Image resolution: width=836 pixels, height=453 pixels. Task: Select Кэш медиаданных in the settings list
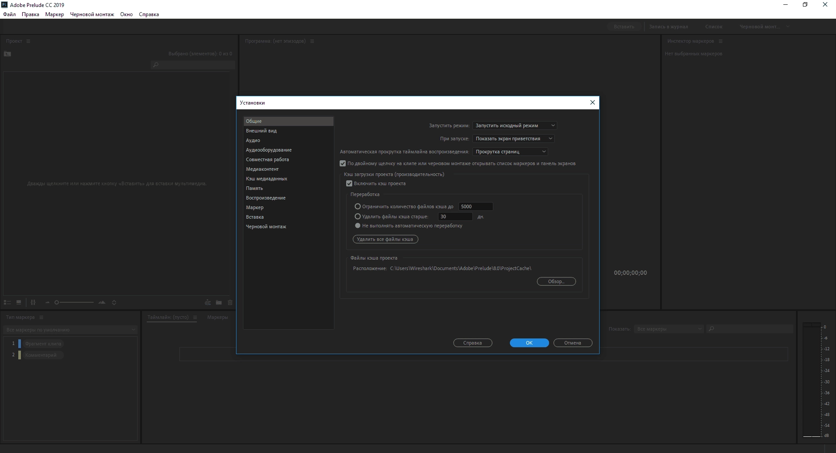coord(288,179)
